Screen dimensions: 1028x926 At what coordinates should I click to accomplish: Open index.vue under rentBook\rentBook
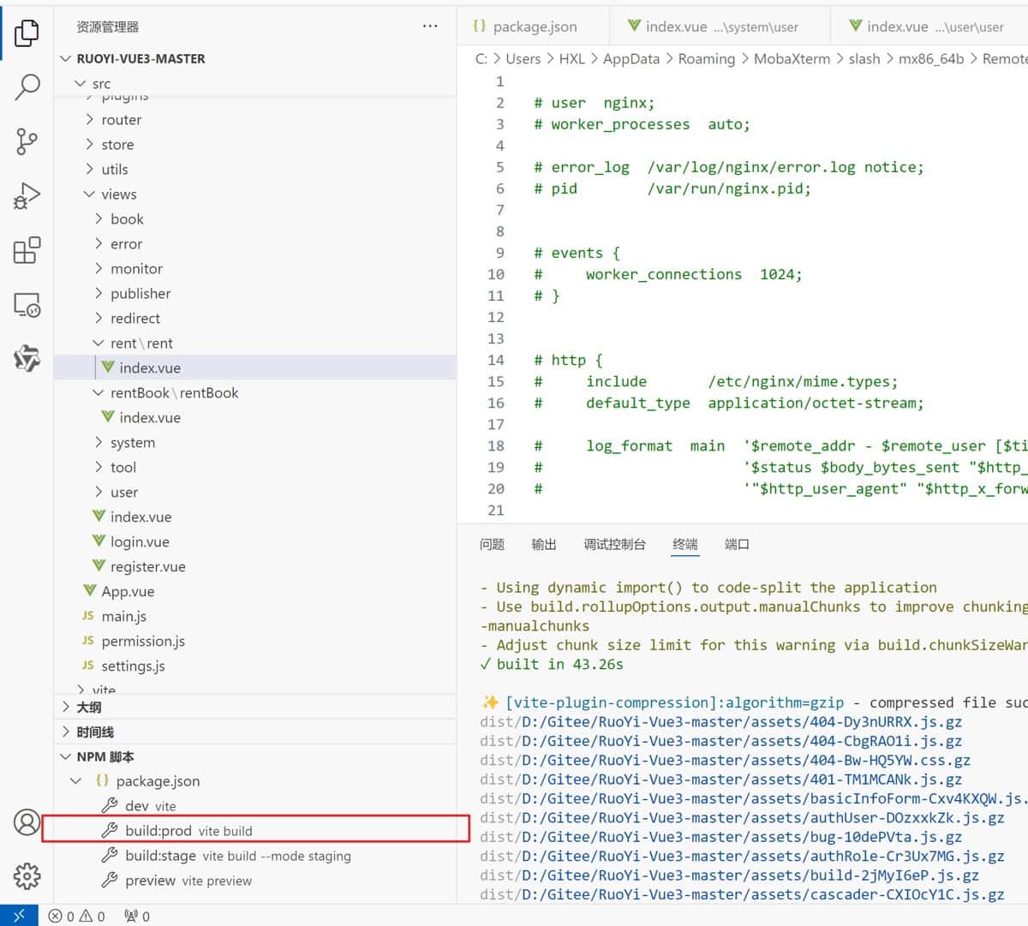255,417
